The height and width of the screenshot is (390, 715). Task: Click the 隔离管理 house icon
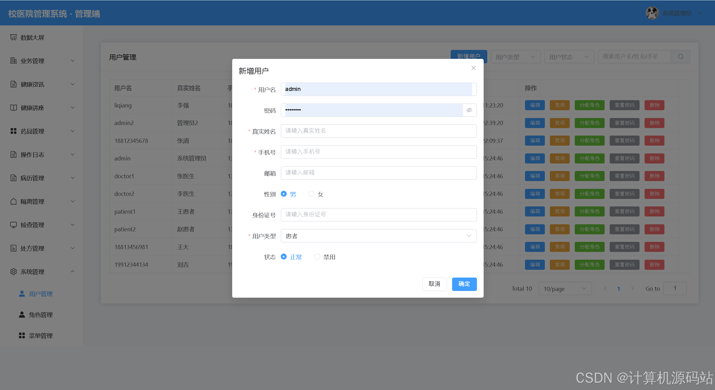pyautogui.click(x=13, y=201)
